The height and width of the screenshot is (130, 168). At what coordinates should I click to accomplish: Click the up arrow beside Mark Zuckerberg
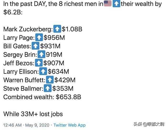tap(57, 29)
